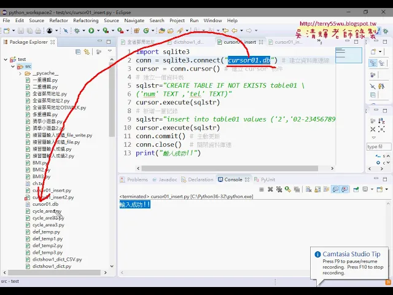
Task: Click Last Edit Location arrow icon
Action: coord(225,31)
